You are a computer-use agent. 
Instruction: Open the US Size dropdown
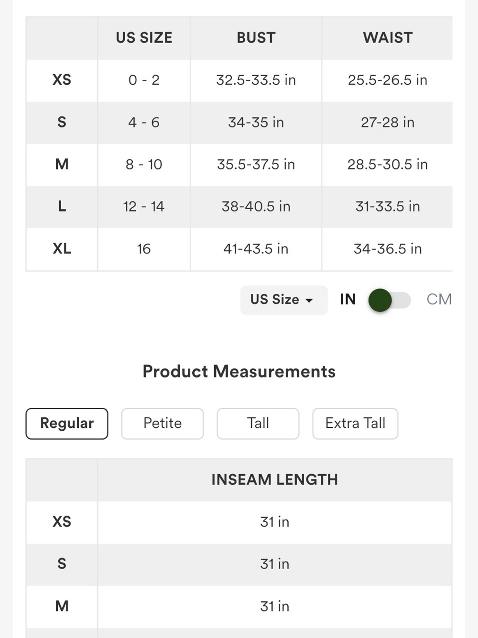(x=284, y=300)
